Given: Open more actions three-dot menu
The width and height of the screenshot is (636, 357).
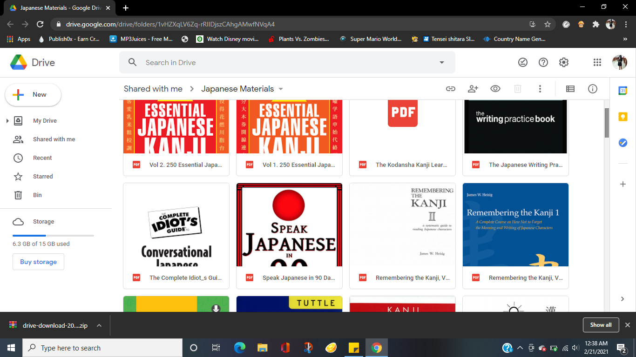Looking at the screenshot, I should coord(540,89).
